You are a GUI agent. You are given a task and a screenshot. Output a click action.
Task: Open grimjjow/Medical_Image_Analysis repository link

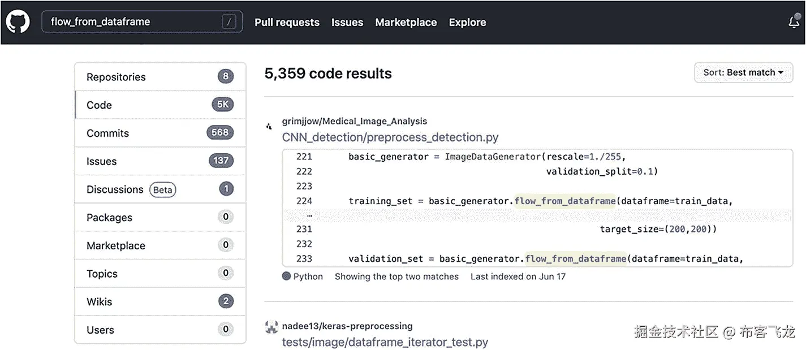coord(355,121)
